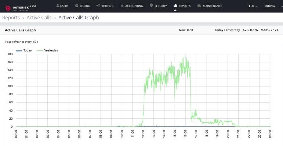Click the 12:00 x-axis label
The width and height of the screenshot is (283, 146).
tap(143, 134)
